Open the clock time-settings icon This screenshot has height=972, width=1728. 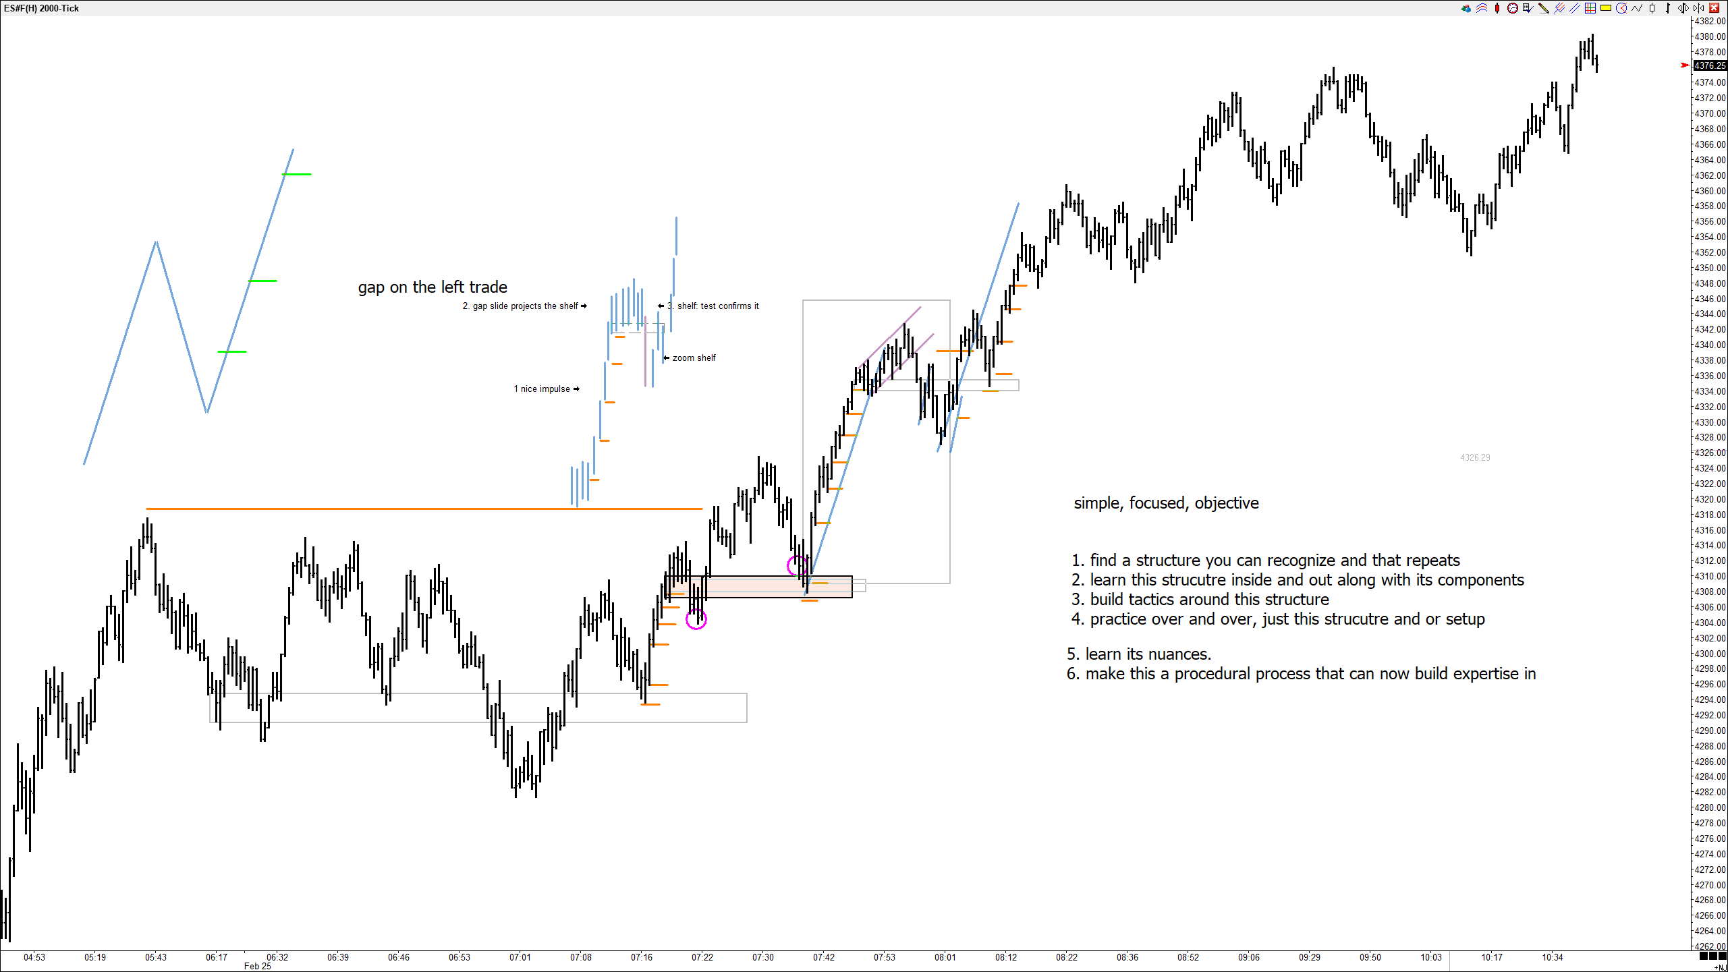click(1513, 8)
